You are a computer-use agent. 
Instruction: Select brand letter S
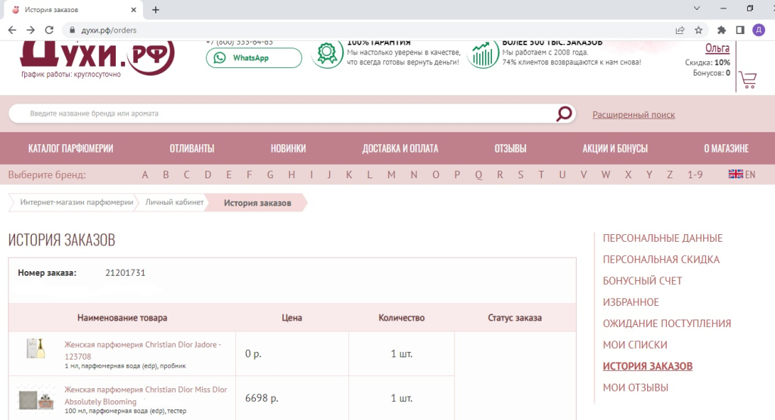(x=521, y=174)
